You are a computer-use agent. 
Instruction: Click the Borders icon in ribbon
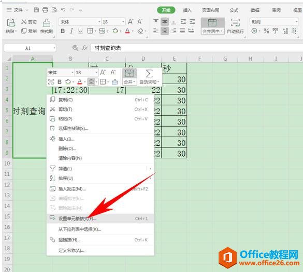click(x=90, y=31)
